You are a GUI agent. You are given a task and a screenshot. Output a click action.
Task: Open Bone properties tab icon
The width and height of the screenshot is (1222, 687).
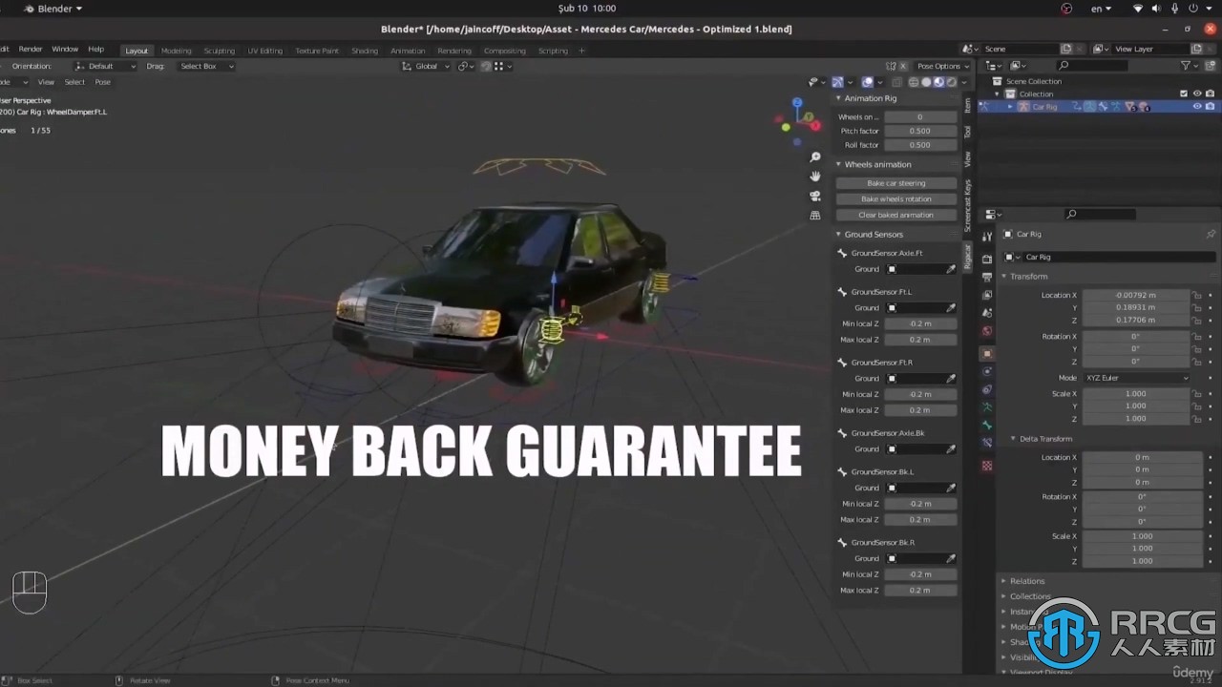click(987, 426)
